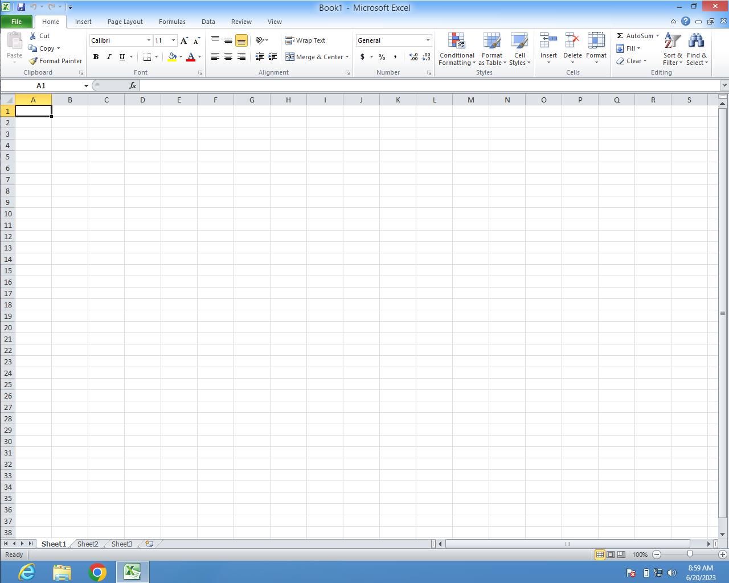Expand the Number Format General dropdown
Viewport: 729px width, 583px height.
tap(428, 40)
